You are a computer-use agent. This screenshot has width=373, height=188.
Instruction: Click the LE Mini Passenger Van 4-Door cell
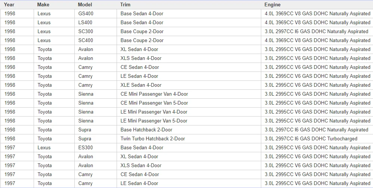pos(189,112)
